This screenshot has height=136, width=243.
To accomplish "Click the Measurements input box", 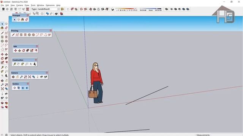I will 227,135.
